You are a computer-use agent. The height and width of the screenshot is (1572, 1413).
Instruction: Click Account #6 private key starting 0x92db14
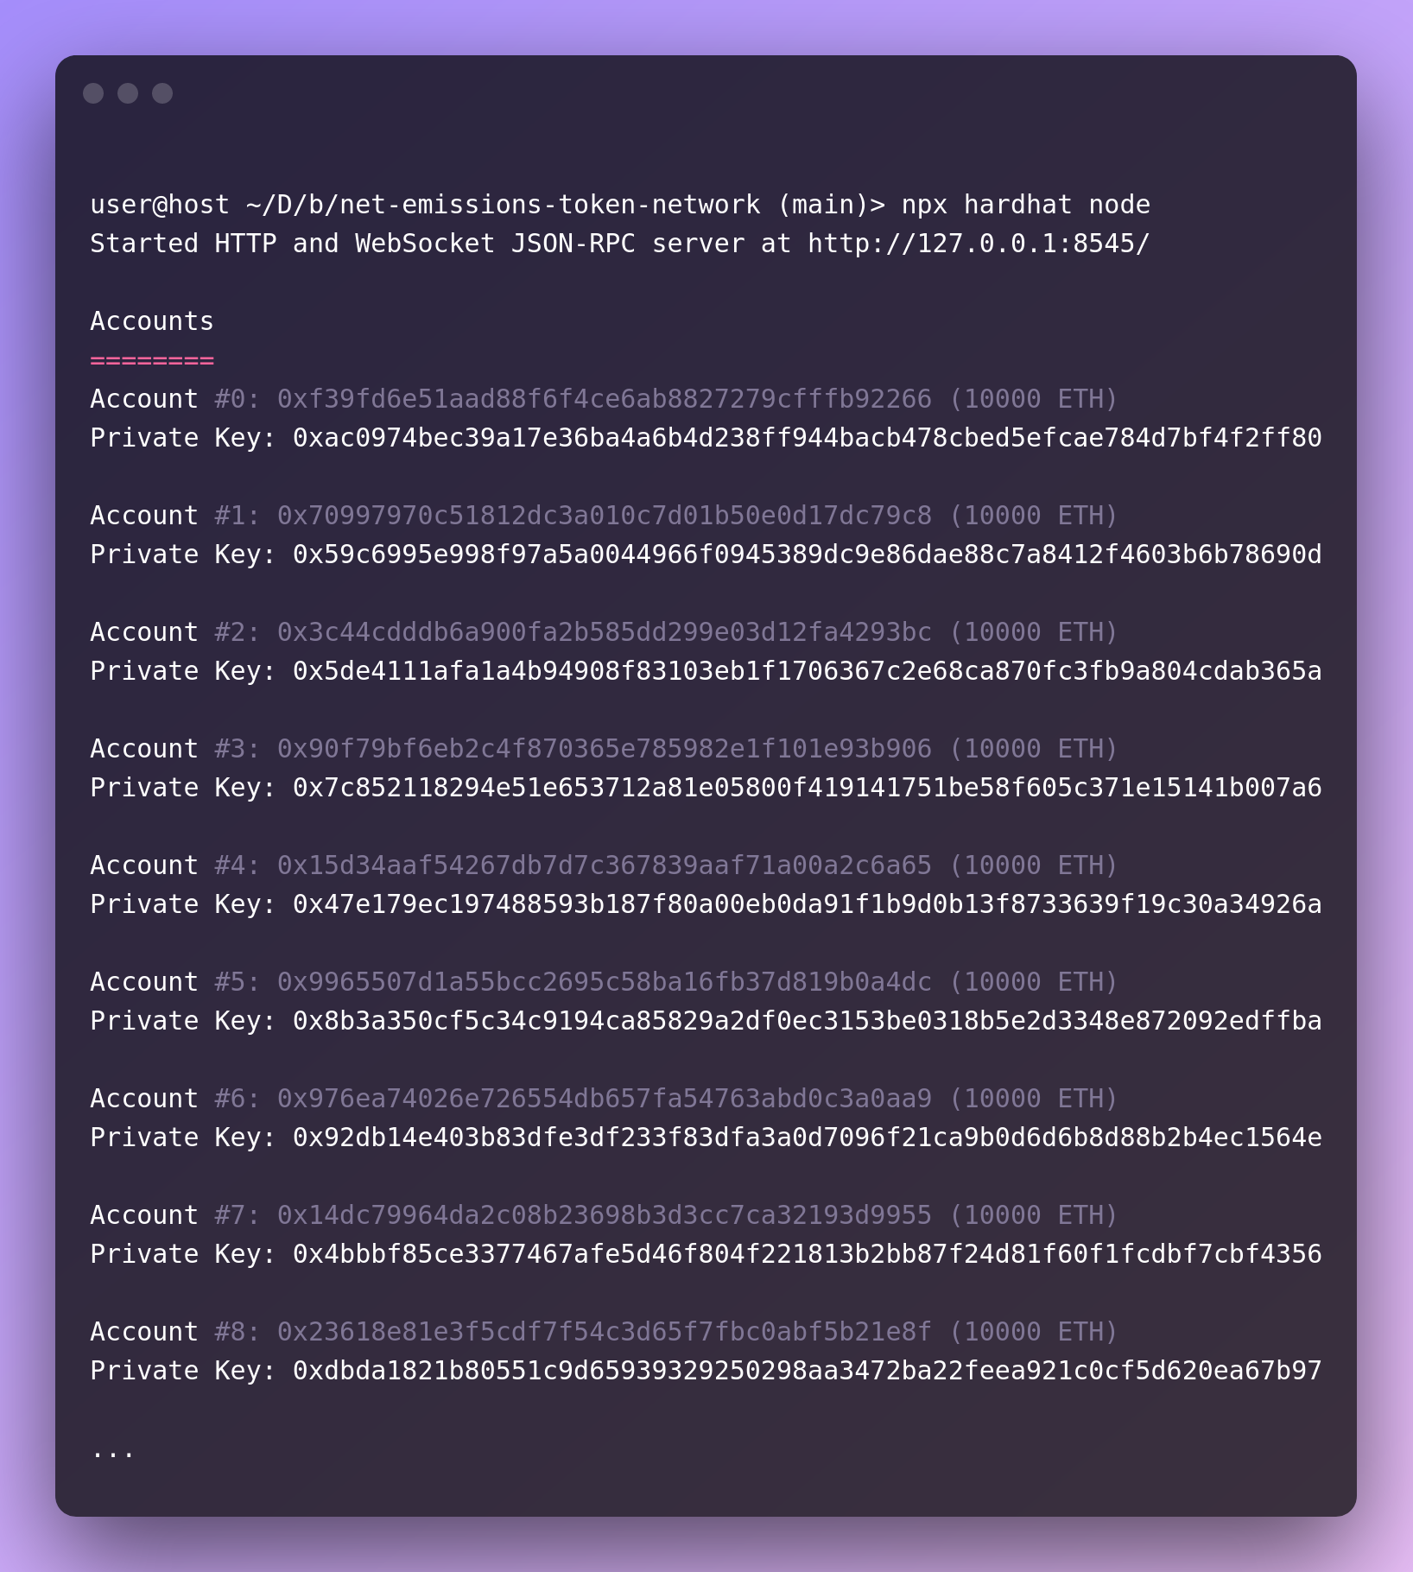pyautogui.click(x=807, y=1138)
